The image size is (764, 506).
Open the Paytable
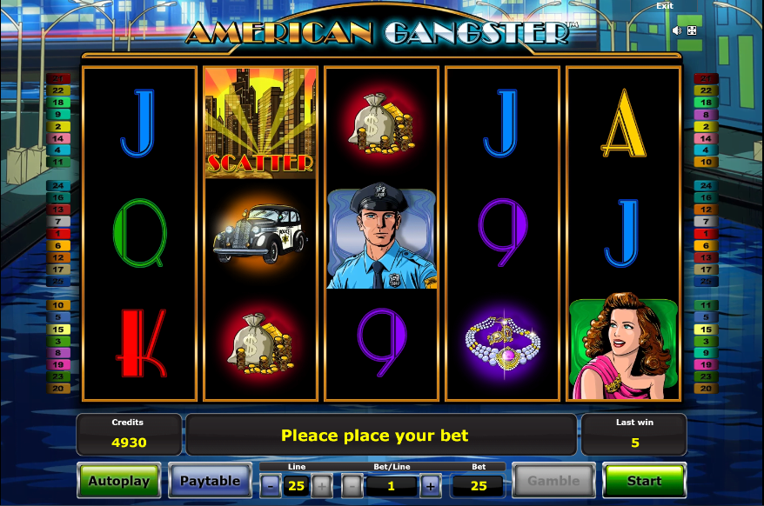pyautogui.click(x=210, y=481)
